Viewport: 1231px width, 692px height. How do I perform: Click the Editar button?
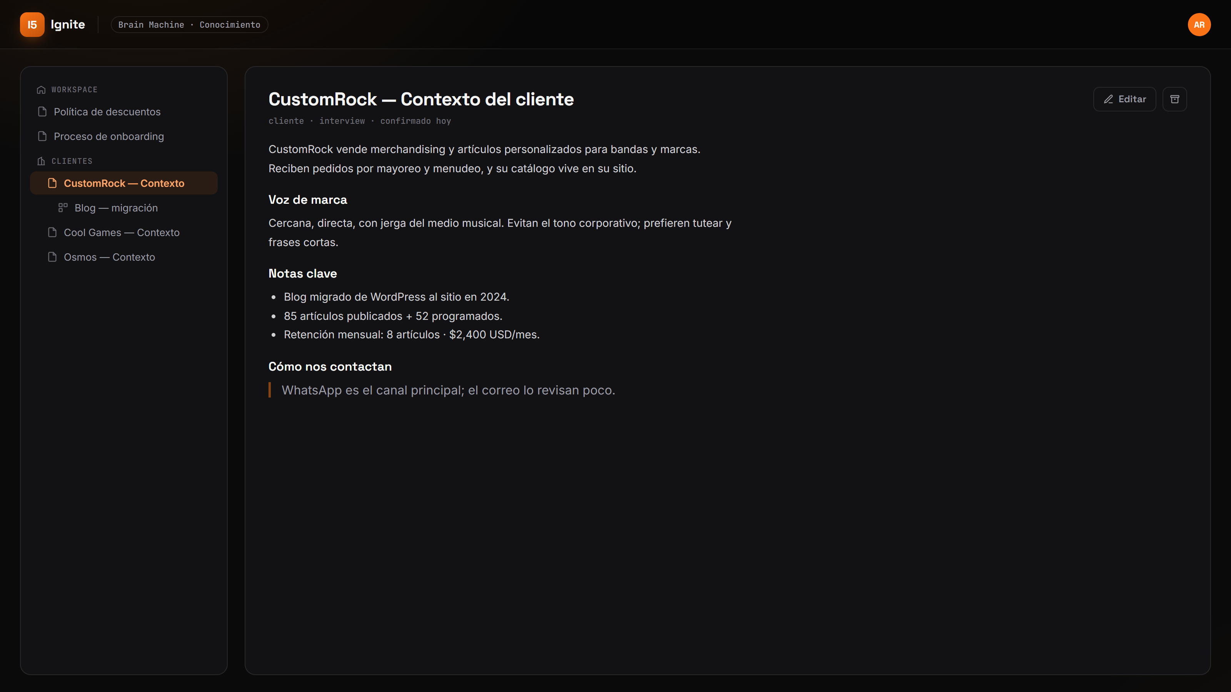1124,99
